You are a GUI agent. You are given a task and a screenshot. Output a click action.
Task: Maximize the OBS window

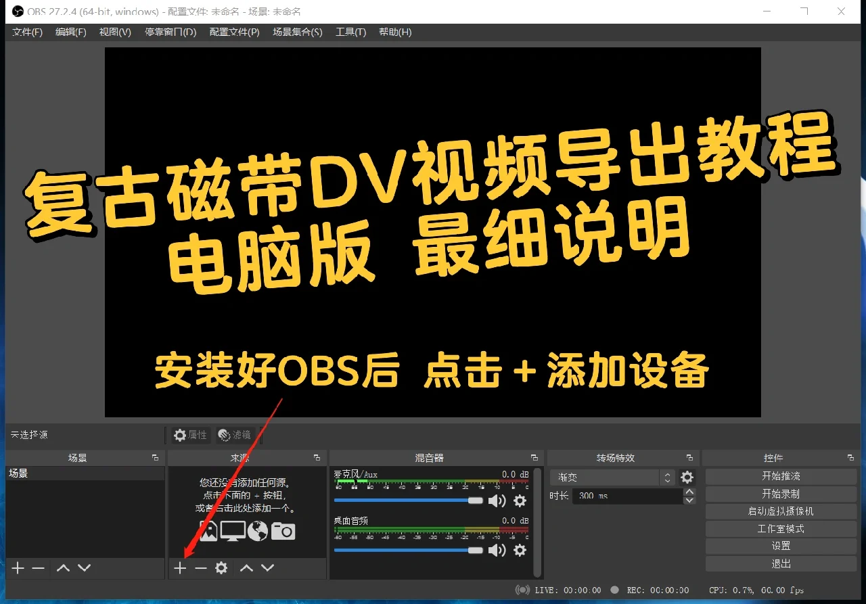coord(804,11)
